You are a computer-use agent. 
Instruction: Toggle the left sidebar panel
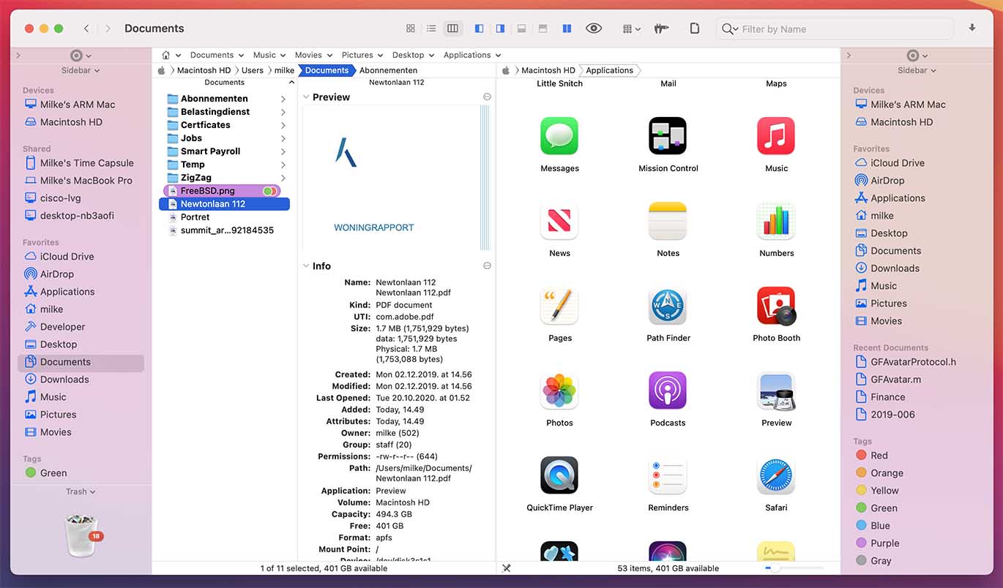coord(479,29)
